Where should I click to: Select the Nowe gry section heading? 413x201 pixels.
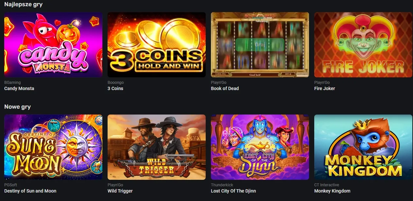(x=18, y=107)
